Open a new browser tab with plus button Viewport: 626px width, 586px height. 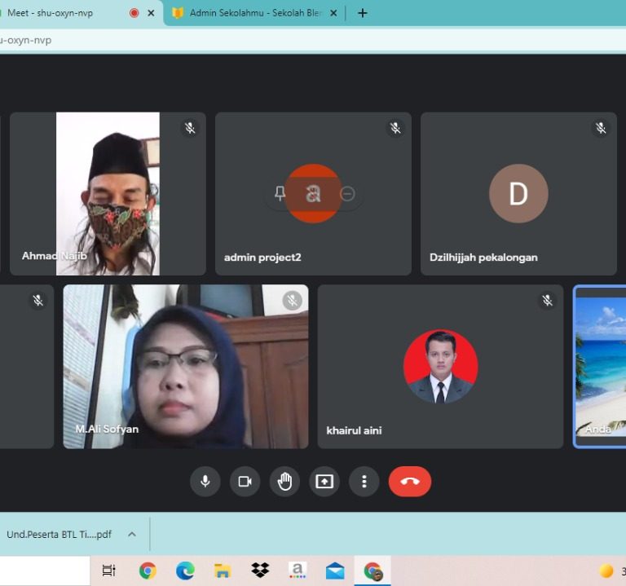362,13
